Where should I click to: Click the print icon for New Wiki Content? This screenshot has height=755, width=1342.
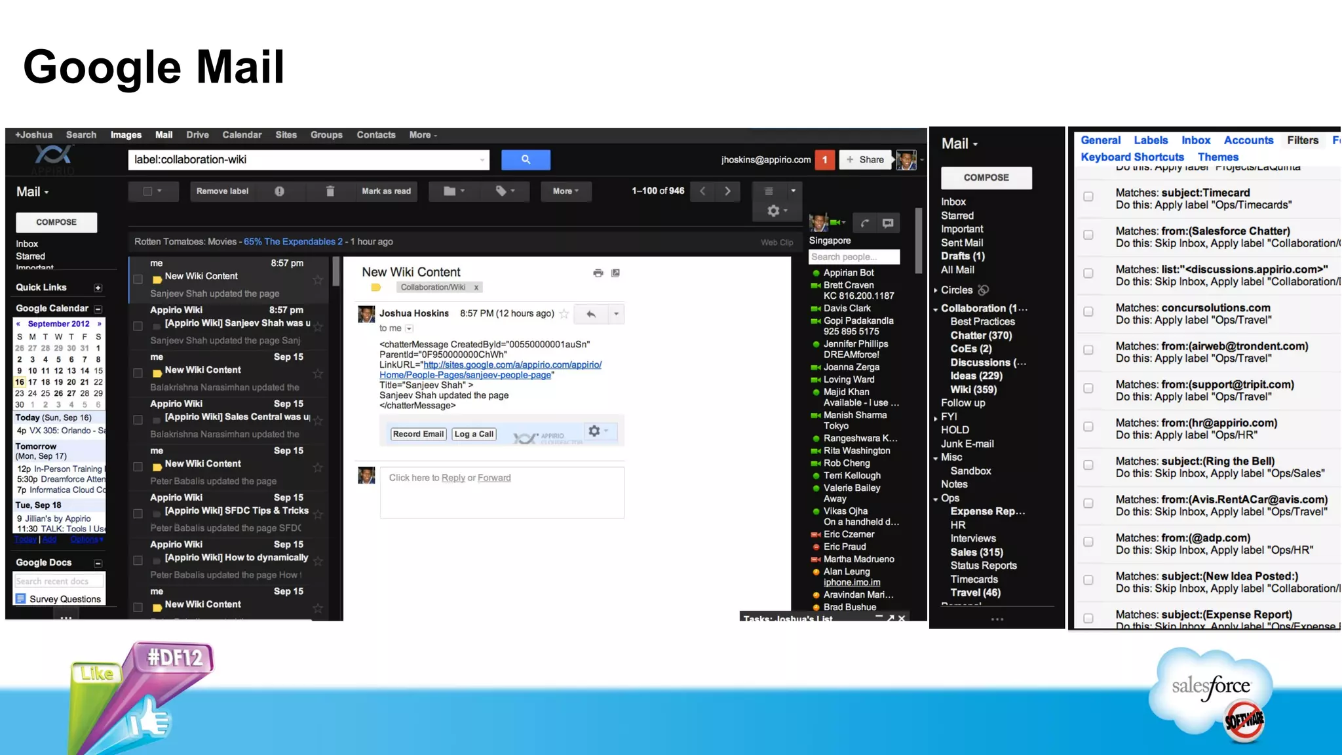[x=598, y=273]
